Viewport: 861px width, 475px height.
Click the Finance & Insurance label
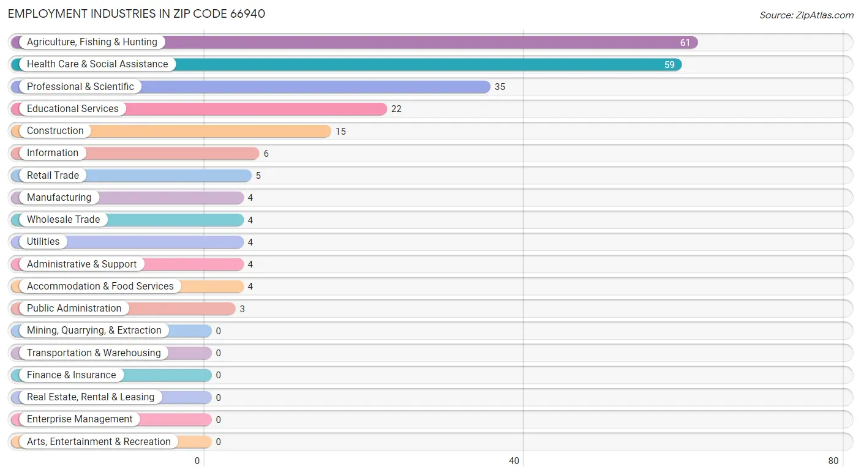[x=71, y=375]
